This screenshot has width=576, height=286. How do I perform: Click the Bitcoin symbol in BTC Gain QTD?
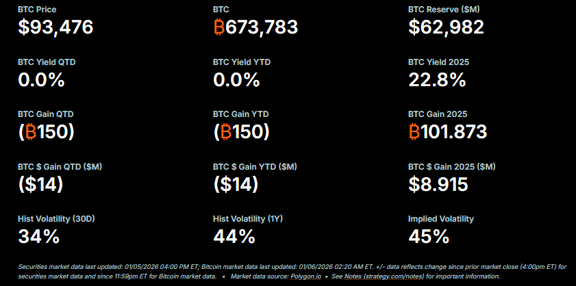(x=33, y=132)
